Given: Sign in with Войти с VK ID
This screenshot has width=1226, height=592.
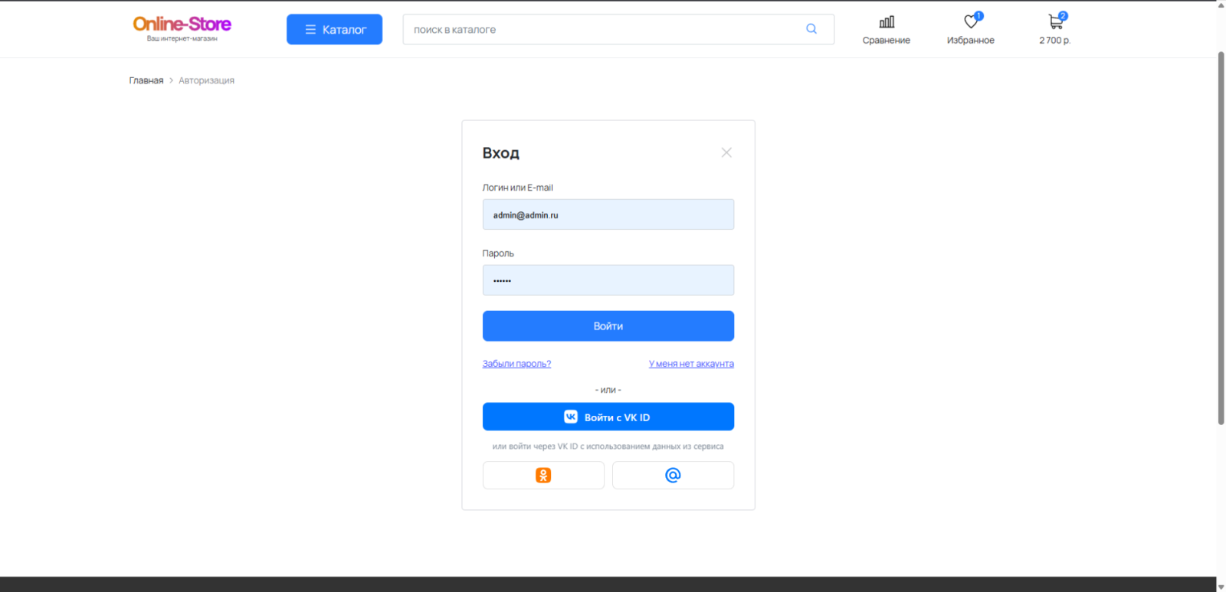Looking at the screenshot, I should (608, 417).
